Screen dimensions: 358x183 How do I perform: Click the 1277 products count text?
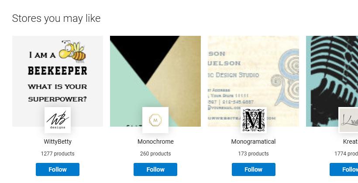coord(58,154)
